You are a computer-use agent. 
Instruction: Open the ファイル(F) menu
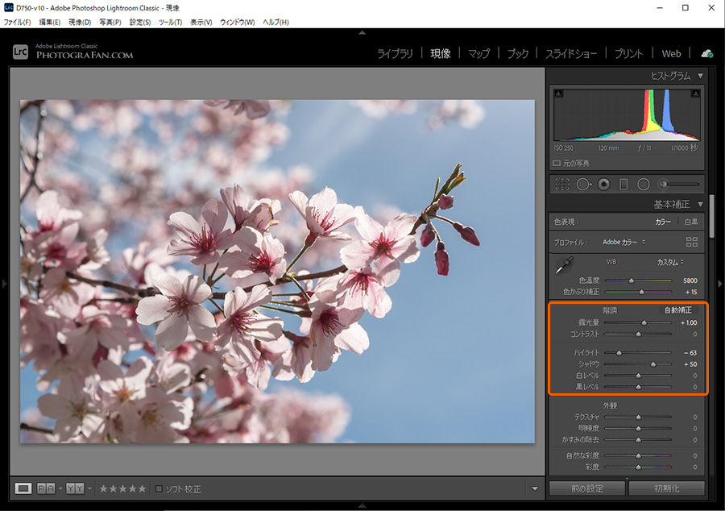(x=17, y=22)
